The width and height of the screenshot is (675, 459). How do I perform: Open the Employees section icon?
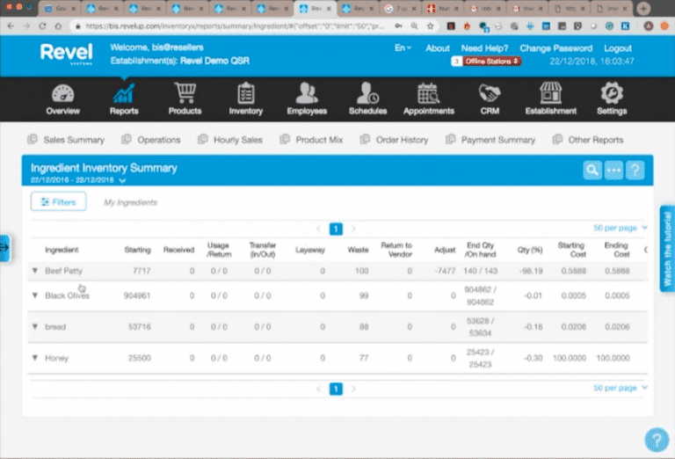307,93
